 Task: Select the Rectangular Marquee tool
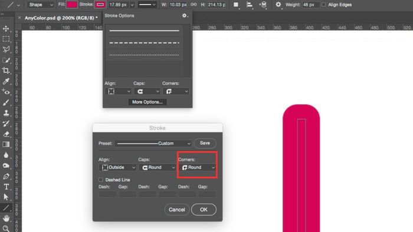click(6, 39)
